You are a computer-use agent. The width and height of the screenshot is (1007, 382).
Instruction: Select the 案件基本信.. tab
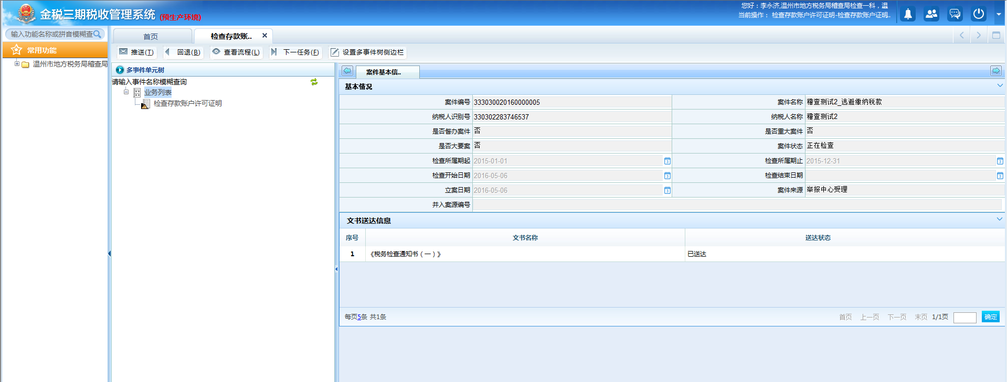pyautogui.click(x=387, y=72)
